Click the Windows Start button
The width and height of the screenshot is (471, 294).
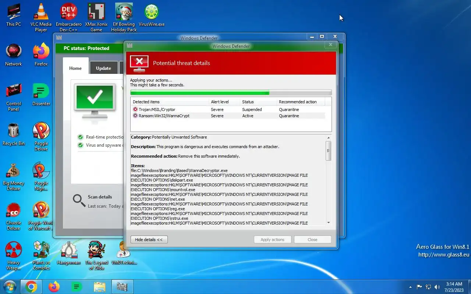(x=10, y=287)
